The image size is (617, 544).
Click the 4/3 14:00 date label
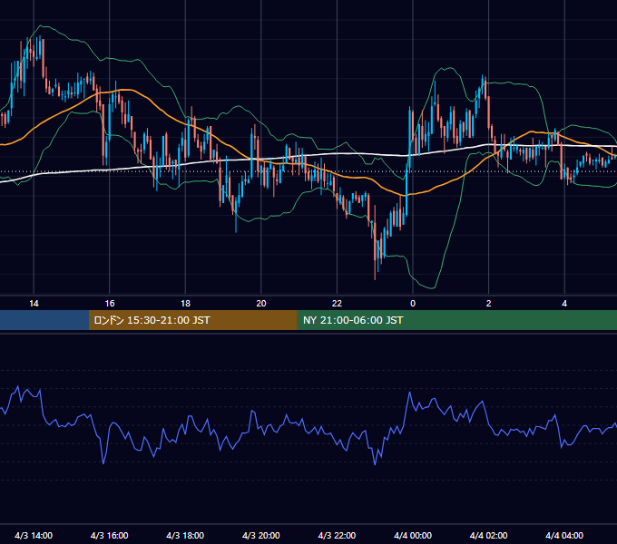(34, 535)
